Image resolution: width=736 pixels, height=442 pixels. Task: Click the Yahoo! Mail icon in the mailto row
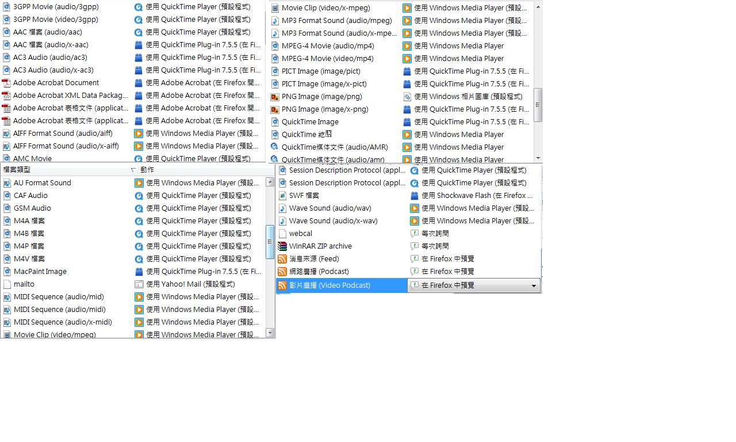click(x=139, y=284)
